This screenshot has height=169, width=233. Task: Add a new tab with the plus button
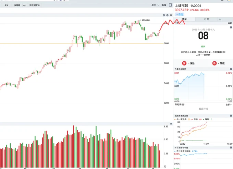[220, 19]
